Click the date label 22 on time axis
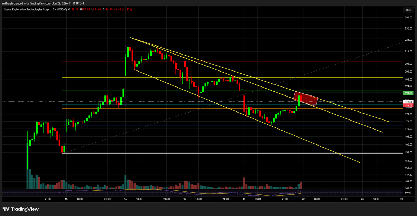This screenshot has width=417, height=216. pos(303,199)
